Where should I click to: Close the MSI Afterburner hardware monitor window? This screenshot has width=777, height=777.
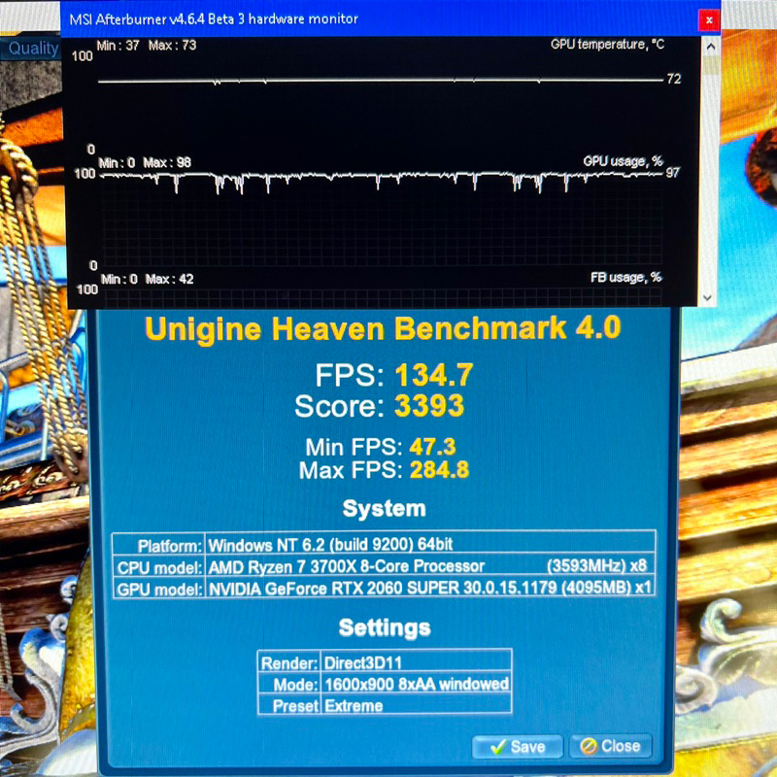[x=710, y=19]
